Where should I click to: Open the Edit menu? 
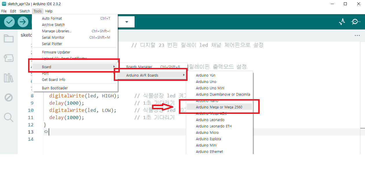click(13, 11)
